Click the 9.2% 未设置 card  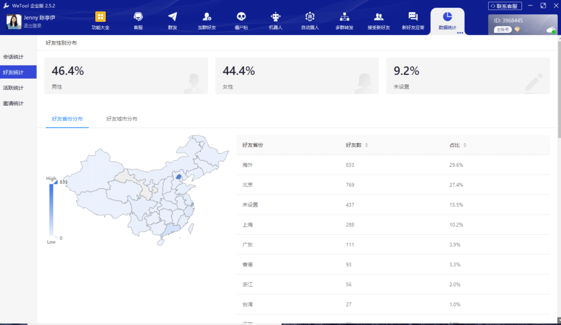pyautogui.click(x=468, y=76)
